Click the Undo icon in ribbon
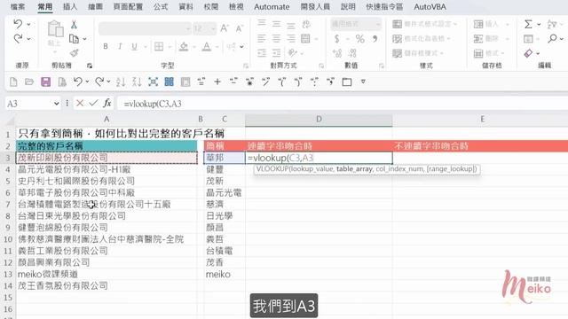 (x=18, y=24)
